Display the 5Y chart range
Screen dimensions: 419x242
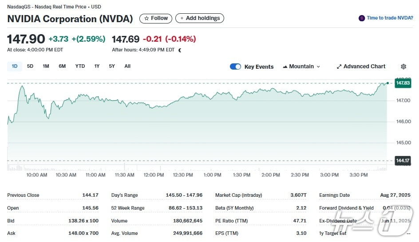pos(112,66)
